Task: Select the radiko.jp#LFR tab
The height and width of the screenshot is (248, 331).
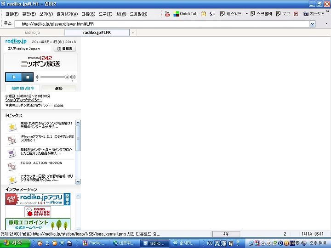Action: pyautogui.click(x=97, y=33)
